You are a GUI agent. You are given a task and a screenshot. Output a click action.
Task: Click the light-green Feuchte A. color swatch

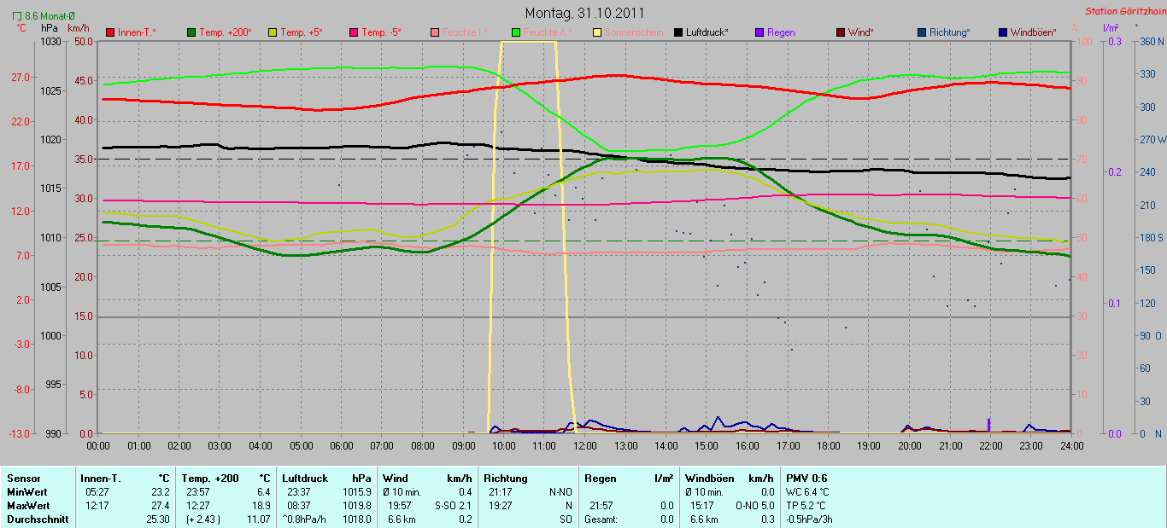click(x=516, y=32)
